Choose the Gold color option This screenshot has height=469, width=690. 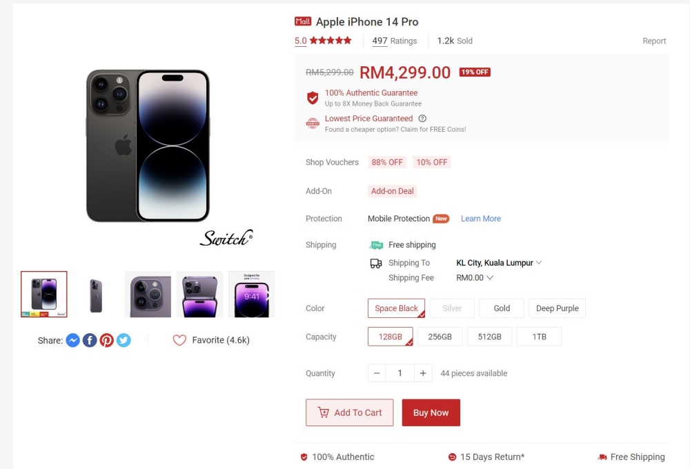click(x=502, y=308)
